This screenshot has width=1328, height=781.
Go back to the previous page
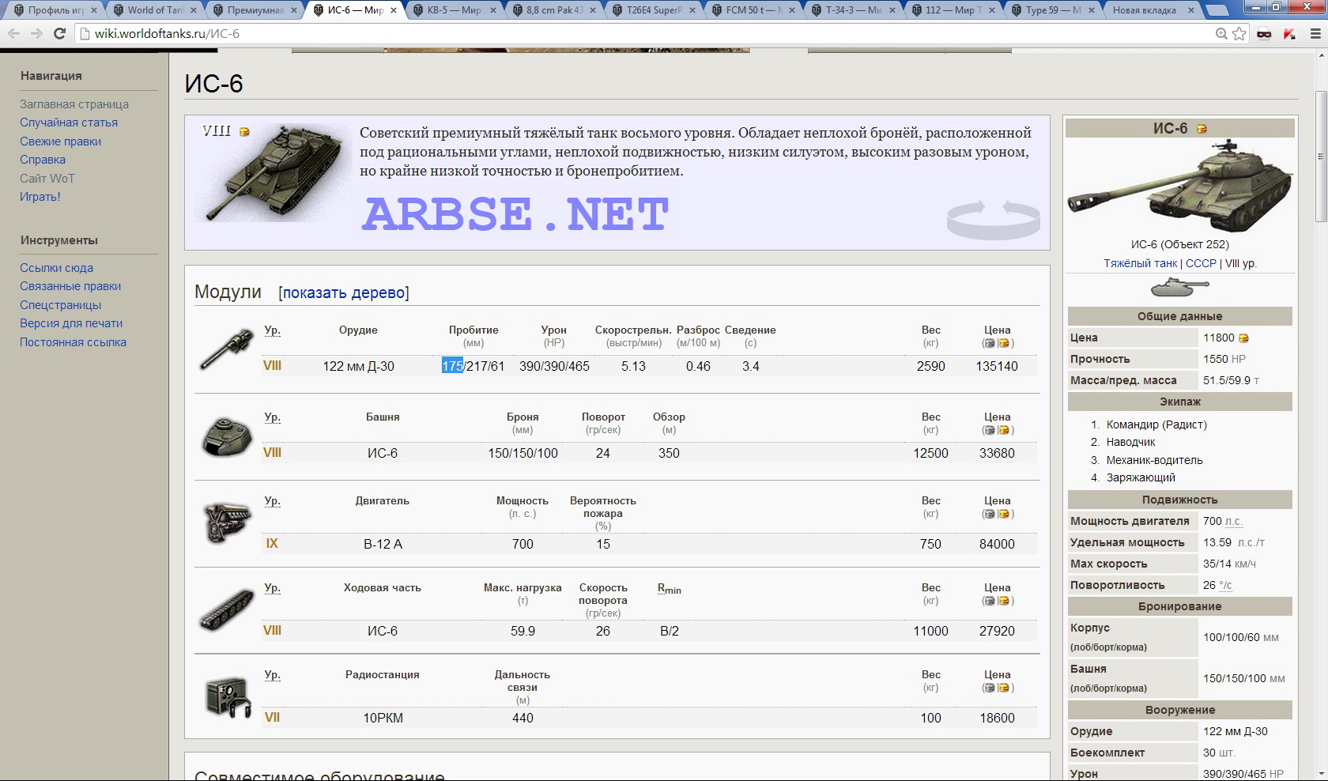click(14, 34)
